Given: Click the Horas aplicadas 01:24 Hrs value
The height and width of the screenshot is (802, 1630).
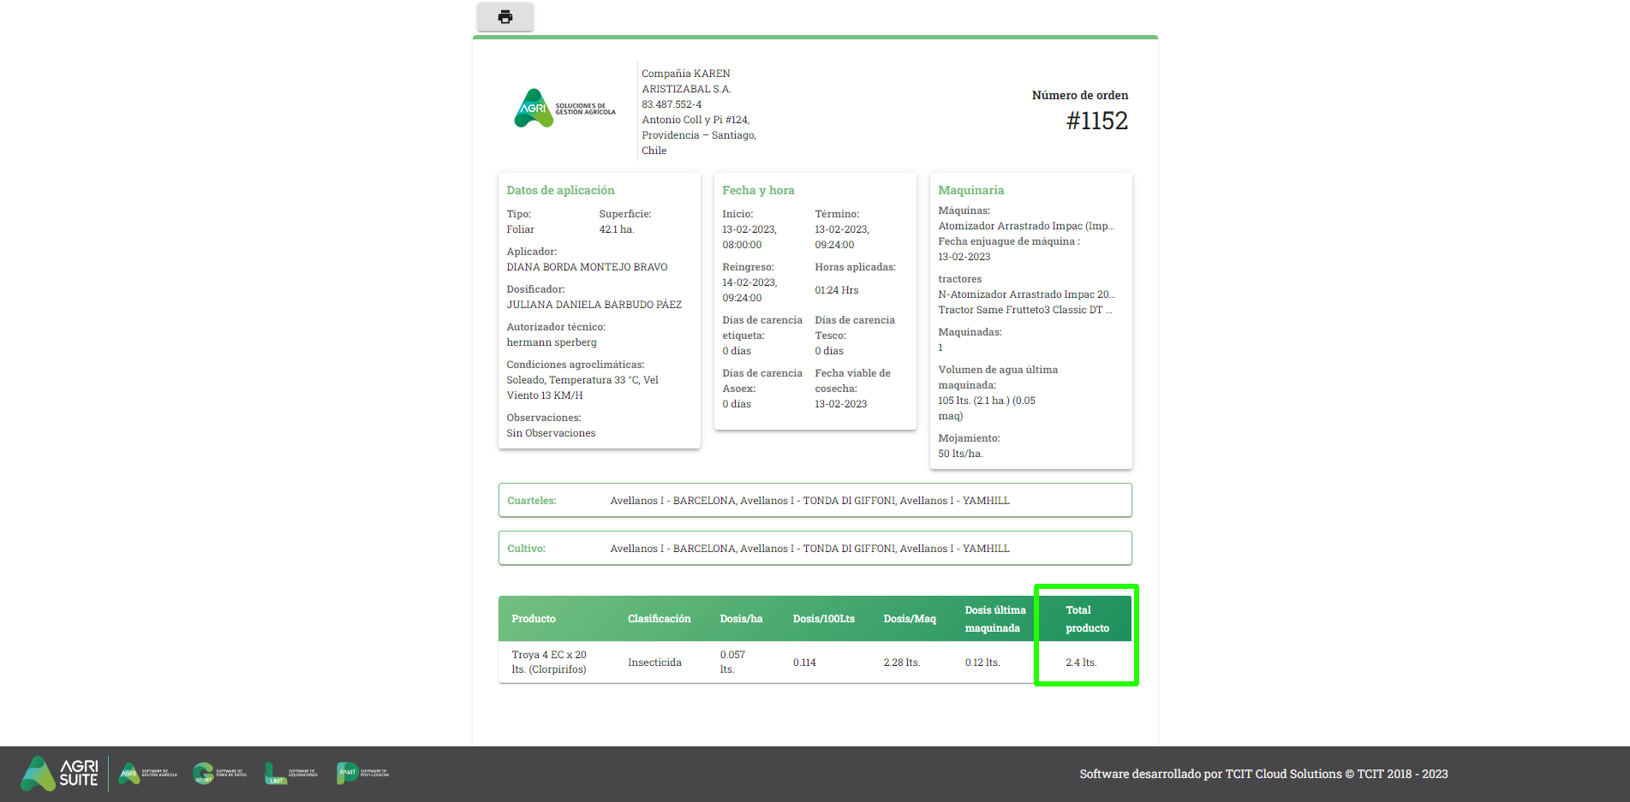Looking at the screenshot, I should pos(837,290).
